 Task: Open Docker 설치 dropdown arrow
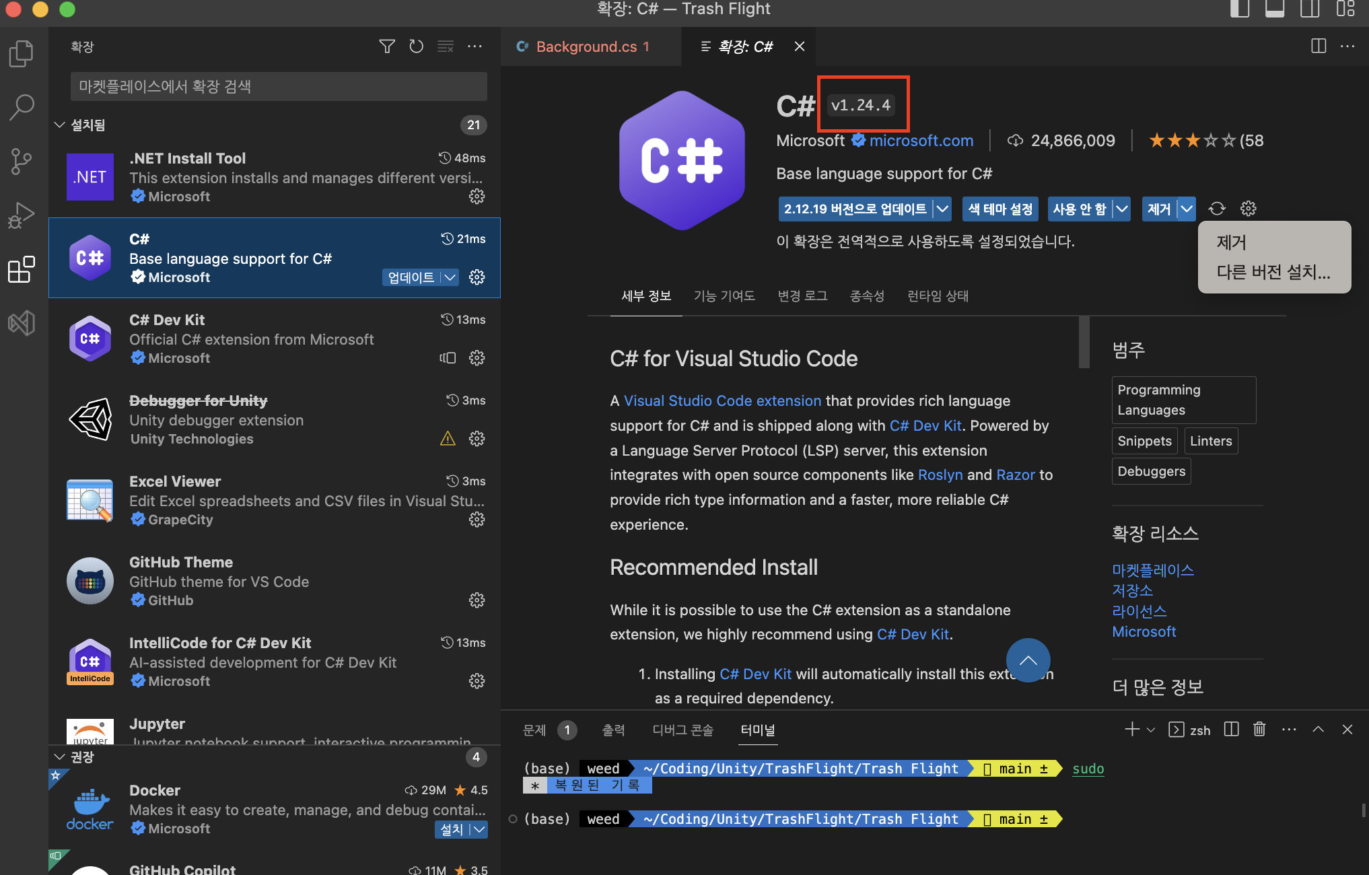[479, 830]
